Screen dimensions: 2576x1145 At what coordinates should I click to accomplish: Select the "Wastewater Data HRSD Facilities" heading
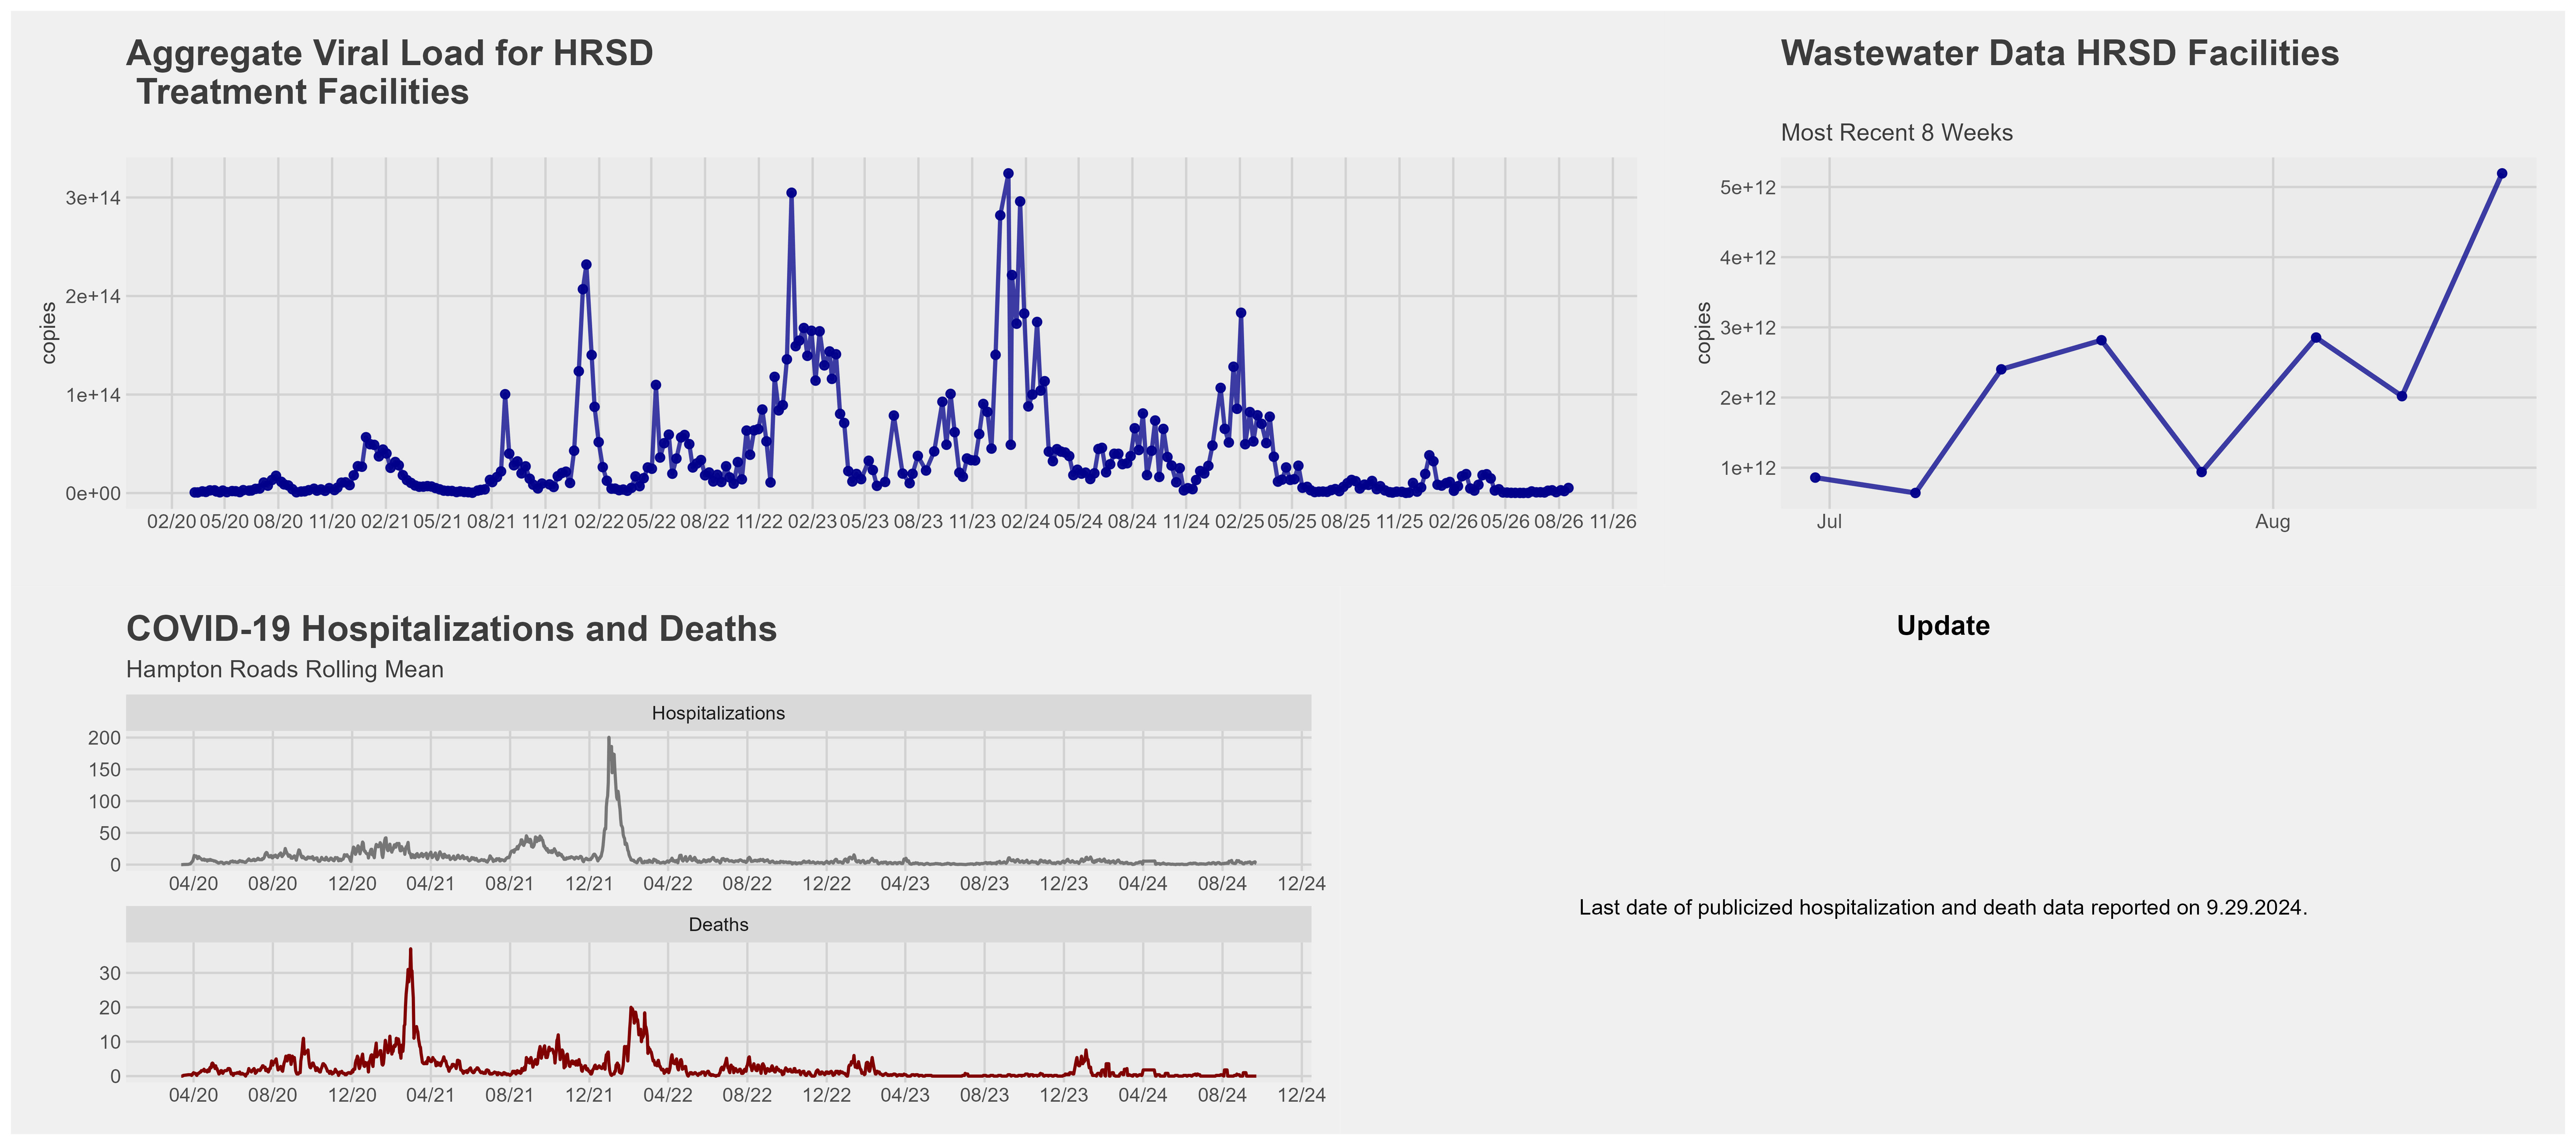click(x=2060, y=53)
